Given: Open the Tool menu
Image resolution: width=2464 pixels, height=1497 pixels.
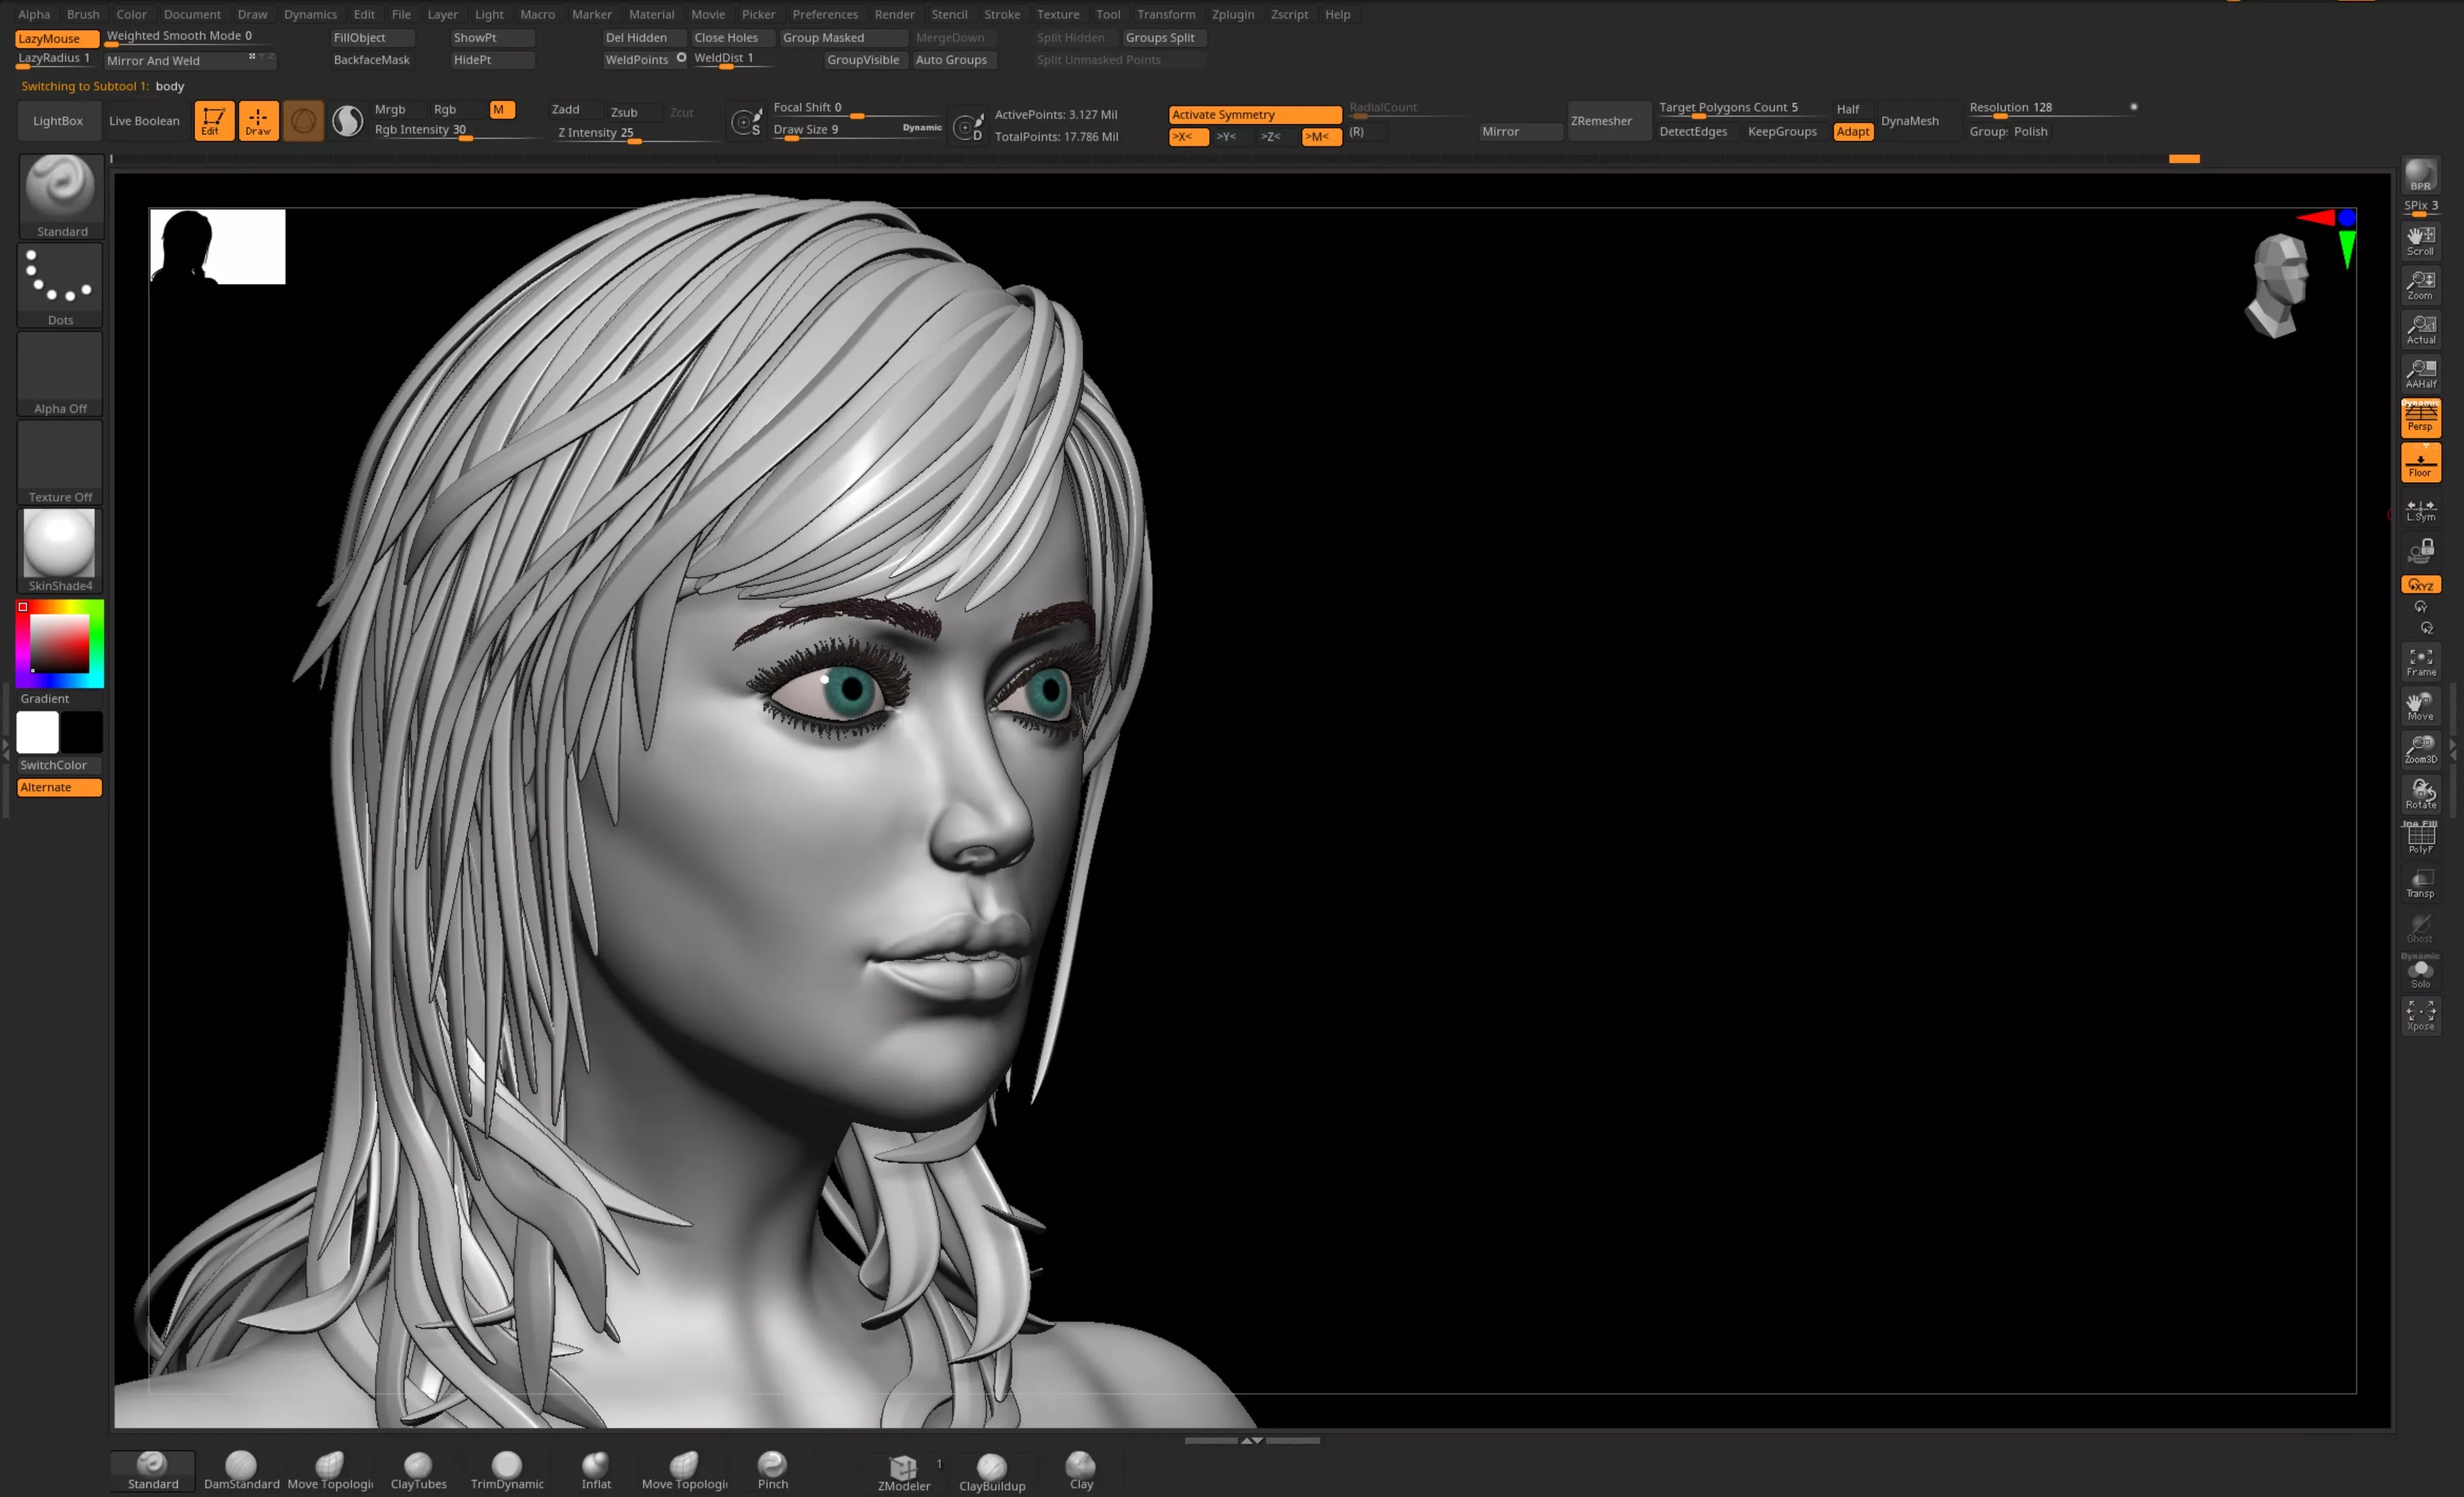Looking at the screenshot, I should [x=1107, y=14].
